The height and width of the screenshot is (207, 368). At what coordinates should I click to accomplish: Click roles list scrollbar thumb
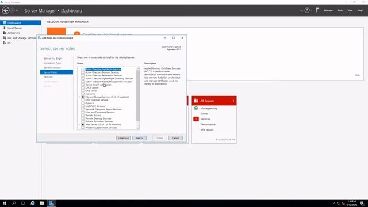coord(138,96)
